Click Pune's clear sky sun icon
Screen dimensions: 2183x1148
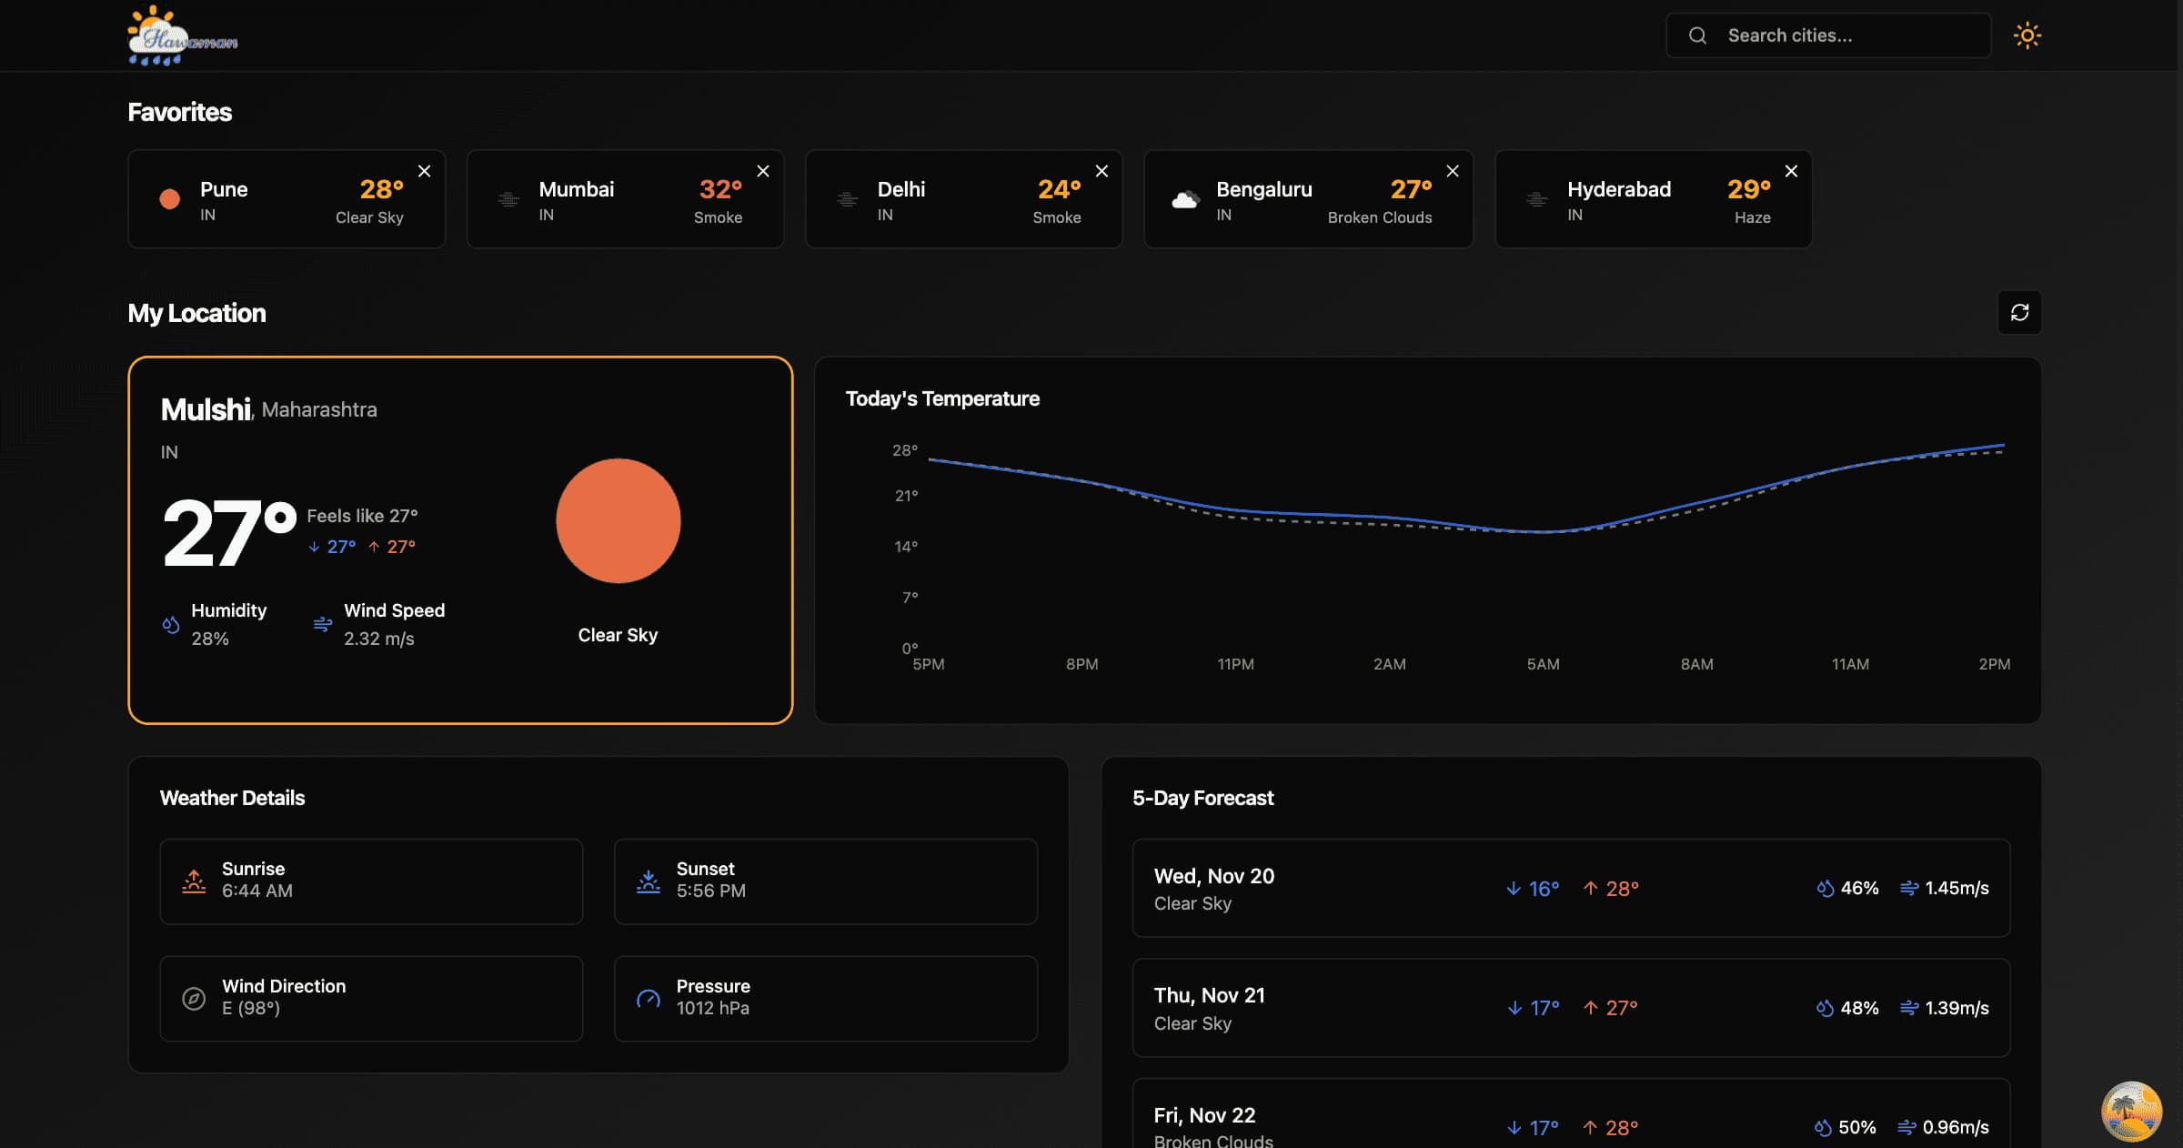click(x=169, y=199)
